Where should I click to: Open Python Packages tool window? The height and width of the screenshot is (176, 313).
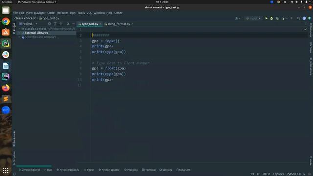[67, 170]
